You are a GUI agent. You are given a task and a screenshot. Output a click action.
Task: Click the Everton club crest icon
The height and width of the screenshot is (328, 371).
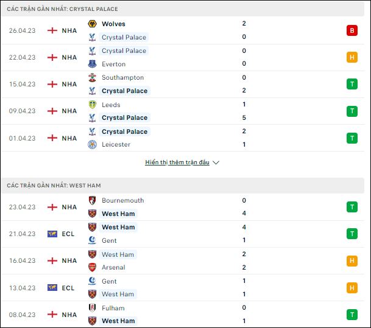(x=92, y=64)
